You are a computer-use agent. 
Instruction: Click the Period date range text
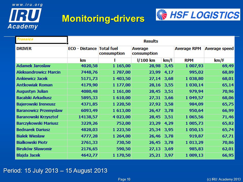(55, 171)
